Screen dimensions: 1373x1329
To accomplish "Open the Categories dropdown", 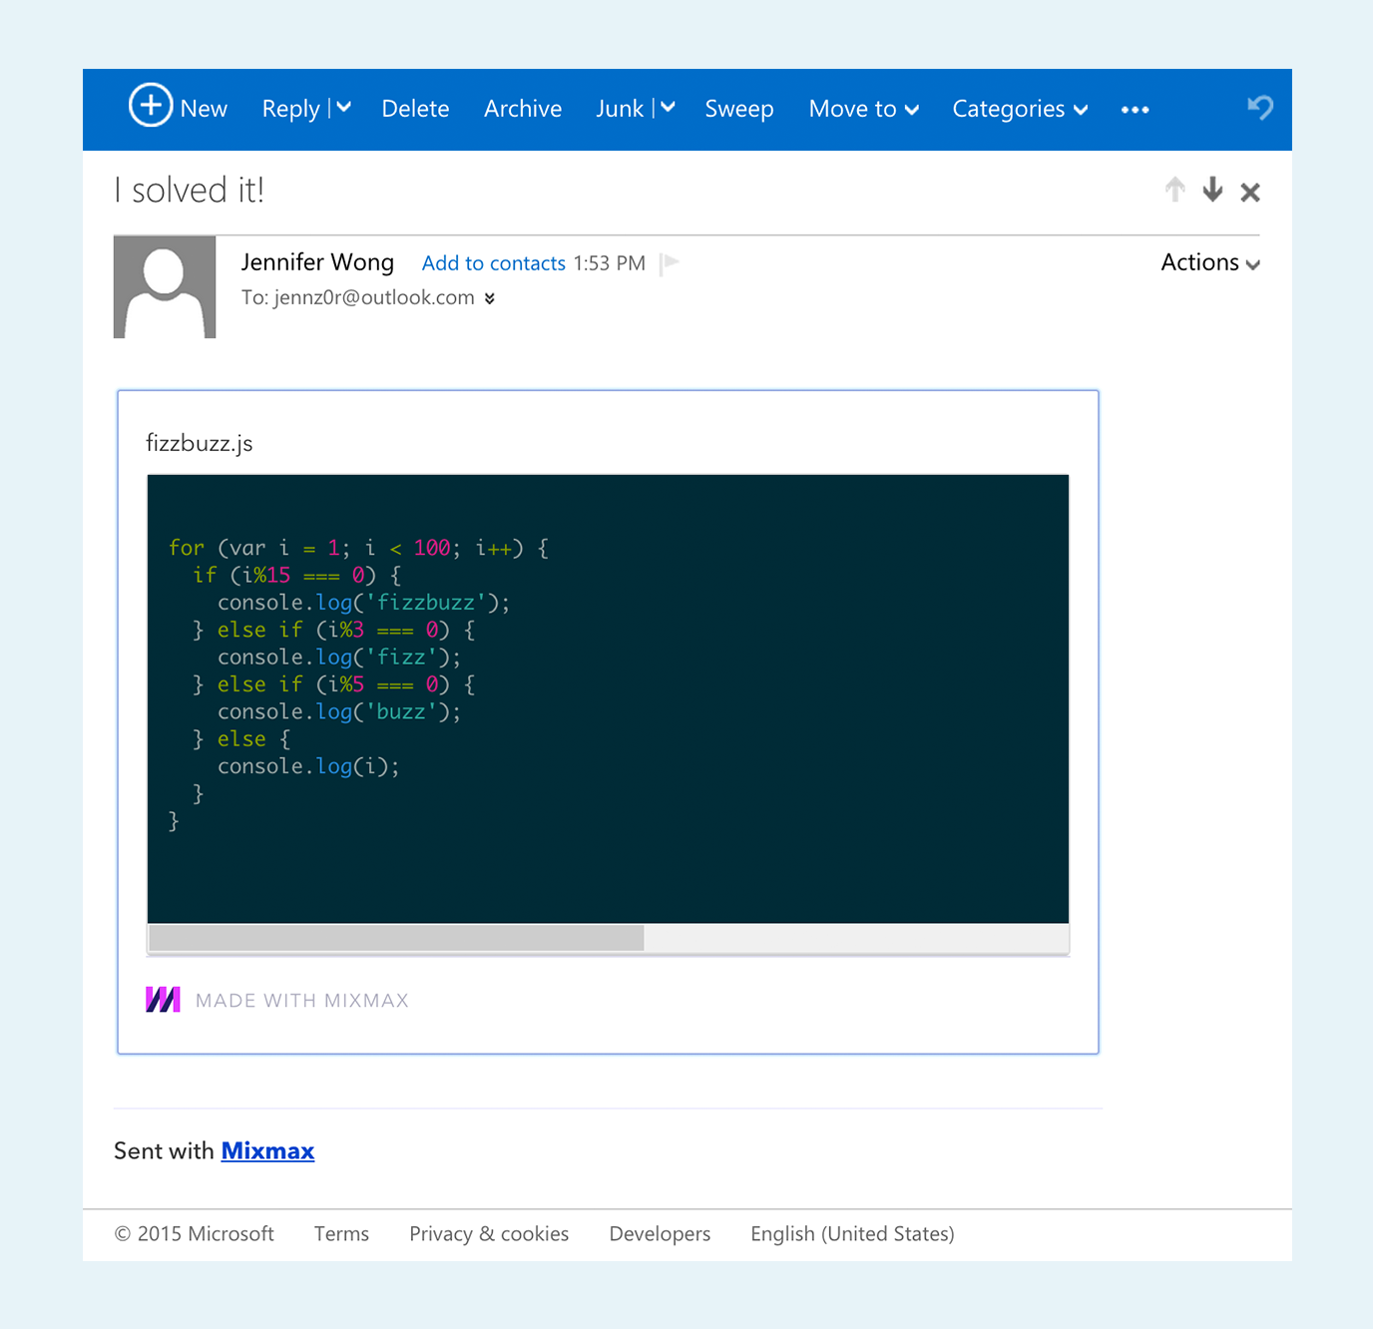I will pyautogui.click(x=1019, y=109).
